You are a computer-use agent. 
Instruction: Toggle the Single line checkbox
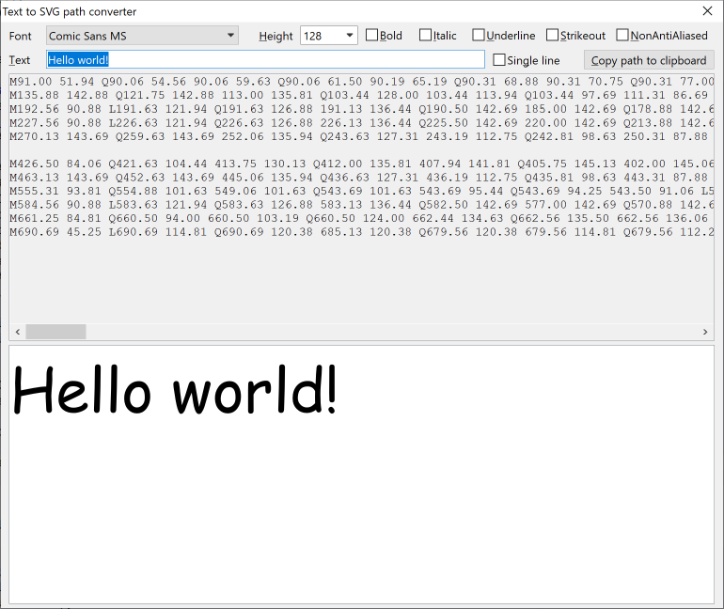pyautogui.click(x=499, y=60)
